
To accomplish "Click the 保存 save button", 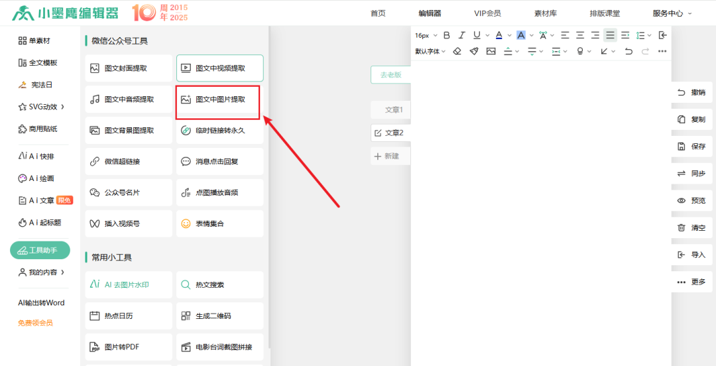I will click(691, 147).
